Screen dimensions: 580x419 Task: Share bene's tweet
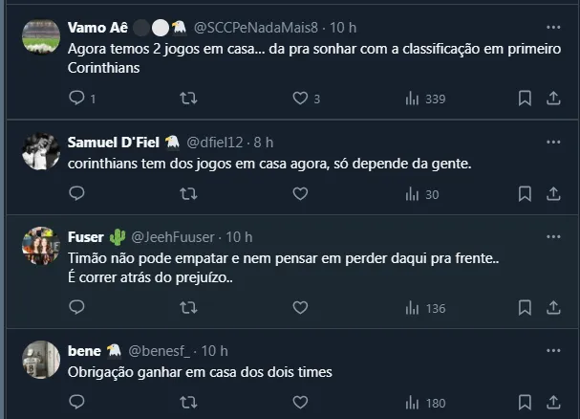click(553, 403)
